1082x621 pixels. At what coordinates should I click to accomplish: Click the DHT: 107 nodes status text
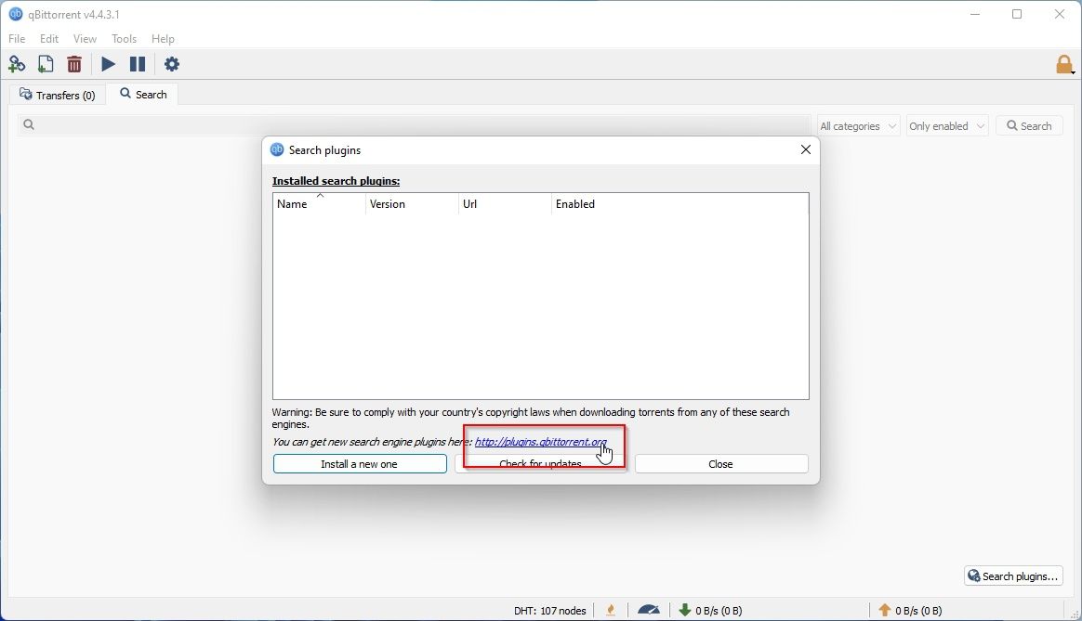tap(550, 611)
